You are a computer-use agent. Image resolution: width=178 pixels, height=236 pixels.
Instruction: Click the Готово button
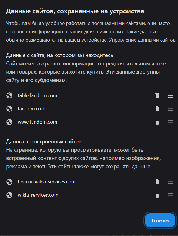click(x=160, y=221)
